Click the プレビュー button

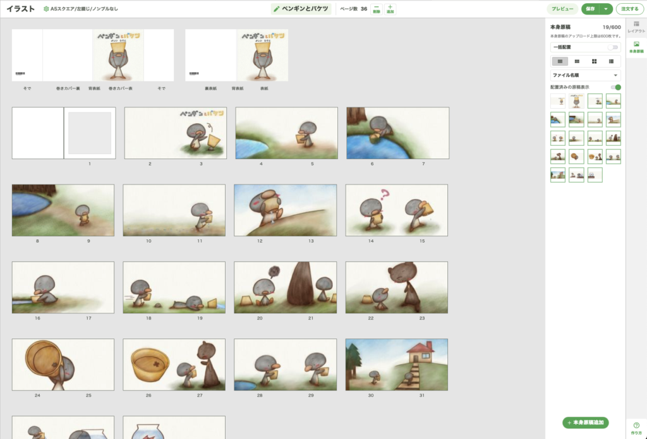(562, 9)
